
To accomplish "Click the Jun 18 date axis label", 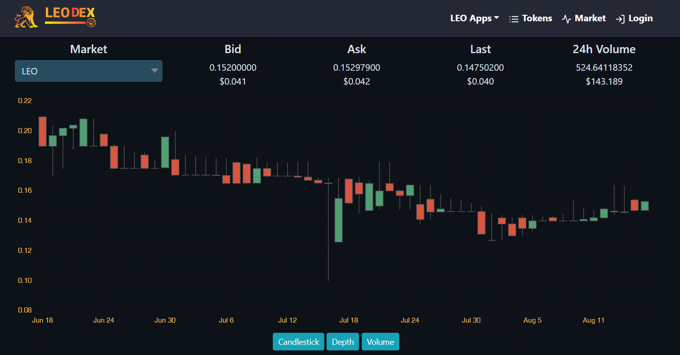I will point(42,320).
